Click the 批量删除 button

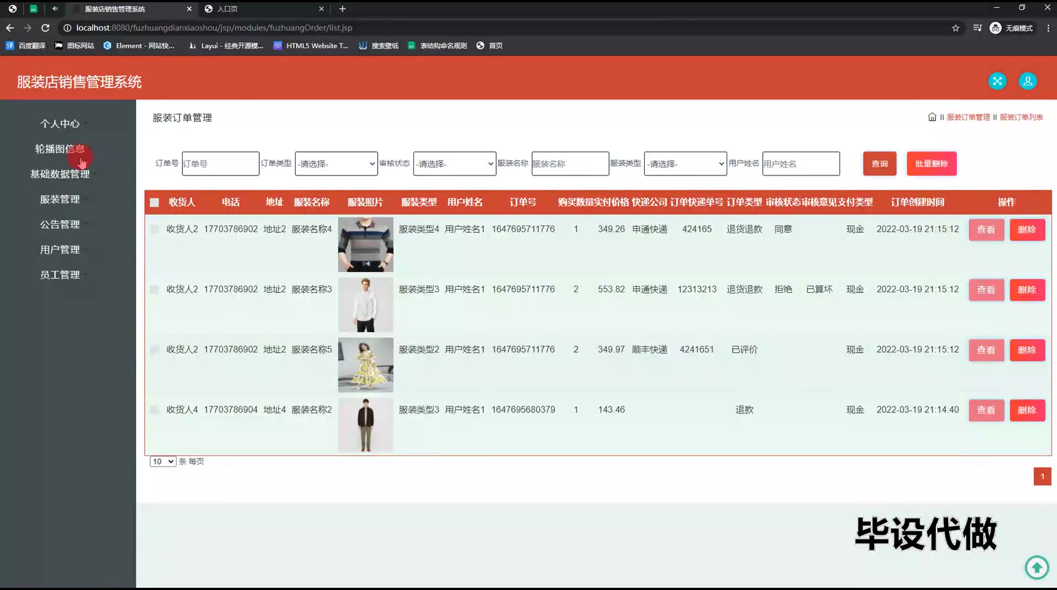click(x=931, y=163)
